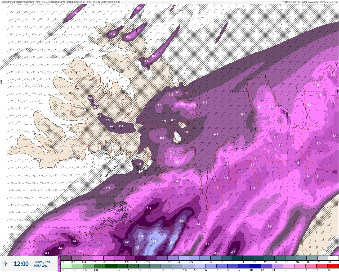
Task: Click the top-row legend swatch starting at 0.2
Action: coord(66,258)
